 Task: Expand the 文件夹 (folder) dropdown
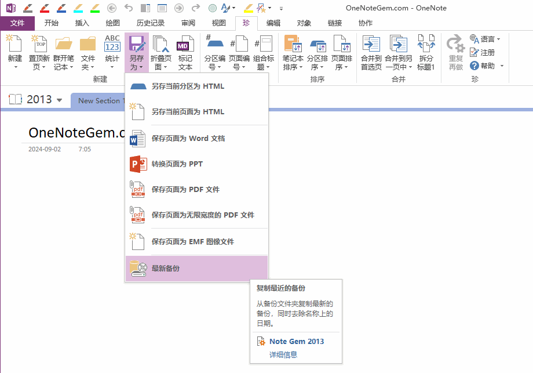[92, 67]
